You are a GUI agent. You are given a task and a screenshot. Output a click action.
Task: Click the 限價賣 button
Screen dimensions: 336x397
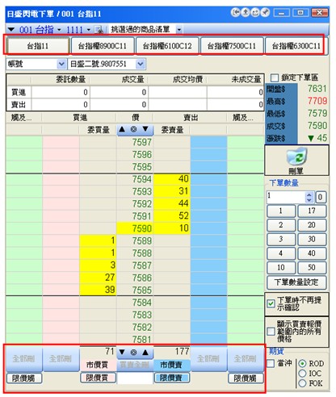(172, 378)
